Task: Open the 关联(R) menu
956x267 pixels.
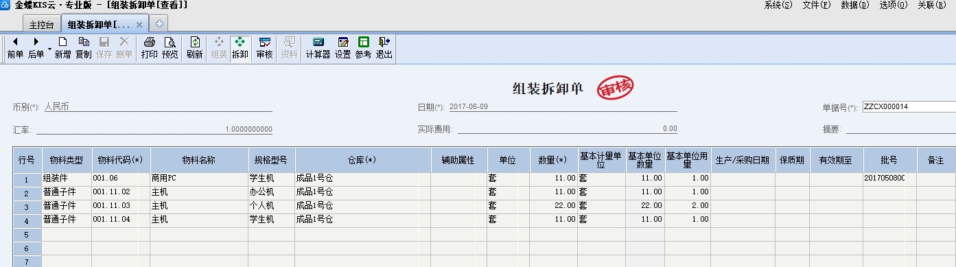Action: [x=931, y=5]
